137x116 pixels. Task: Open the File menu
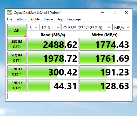(10, 19)
